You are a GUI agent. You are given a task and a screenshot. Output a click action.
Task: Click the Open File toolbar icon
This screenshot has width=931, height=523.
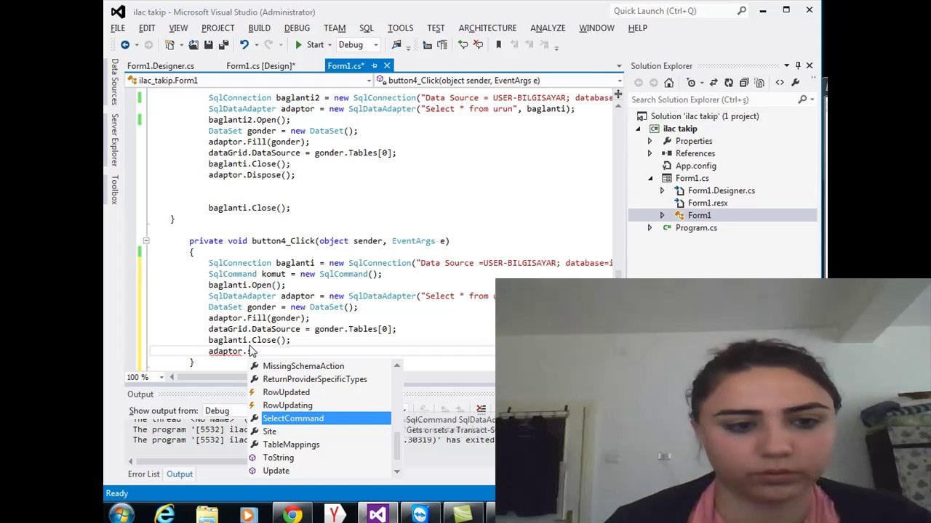[193, 45]
